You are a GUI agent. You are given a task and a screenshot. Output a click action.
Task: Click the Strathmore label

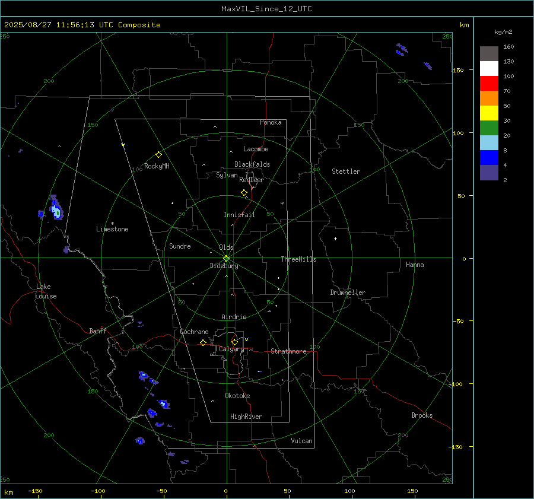click(288, 351)
